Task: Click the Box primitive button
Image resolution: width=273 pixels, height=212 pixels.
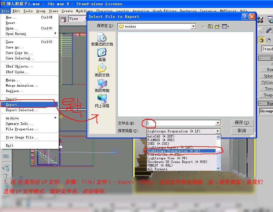Action: [x=267, y=70]
